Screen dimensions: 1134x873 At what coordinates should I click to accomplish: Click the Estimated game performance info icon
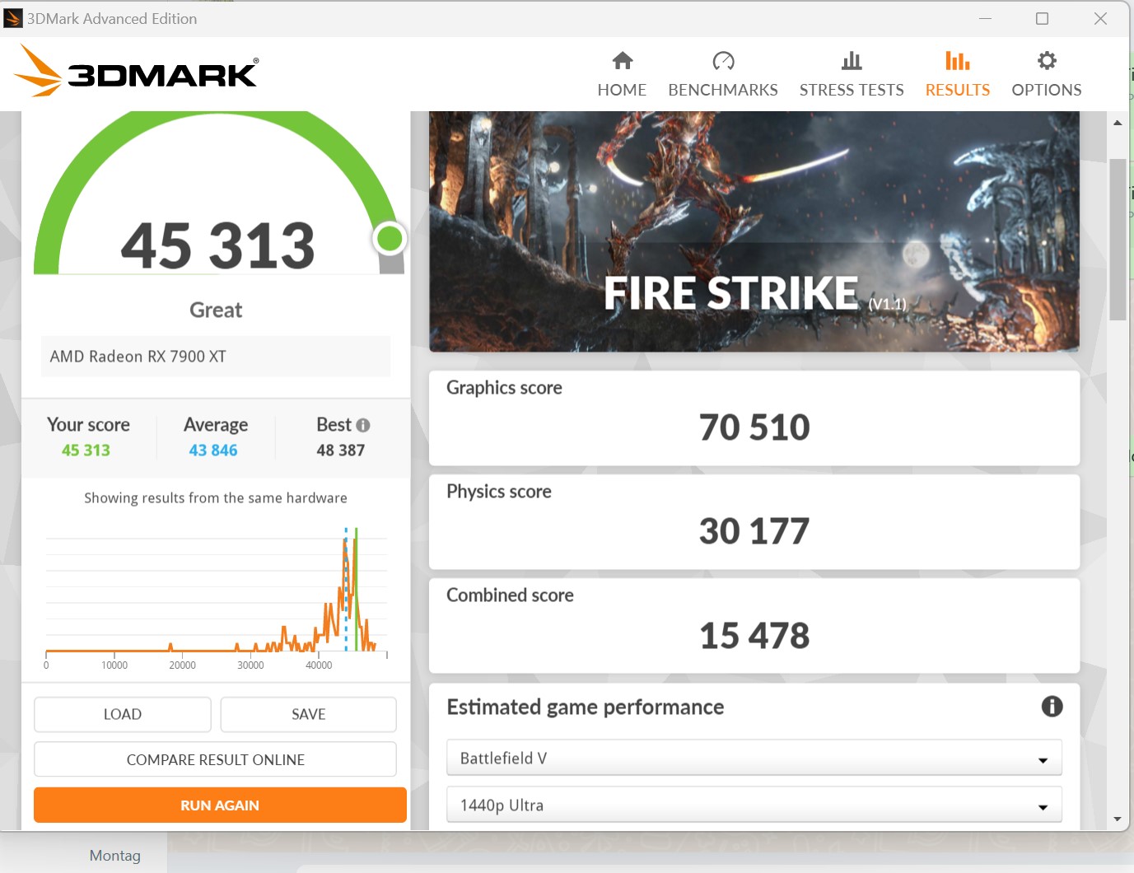1052,706
